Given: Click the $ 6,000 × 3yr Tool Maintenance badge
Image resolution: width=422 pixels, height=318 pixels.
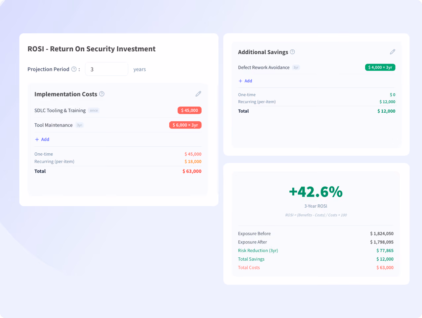Looking at the screenshot, I should pyautogui.click(x=185, y=125).
